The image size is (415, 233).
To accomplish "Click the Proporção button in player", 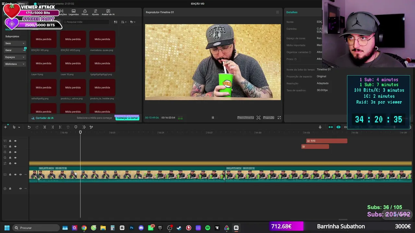I will click(268, 117).
